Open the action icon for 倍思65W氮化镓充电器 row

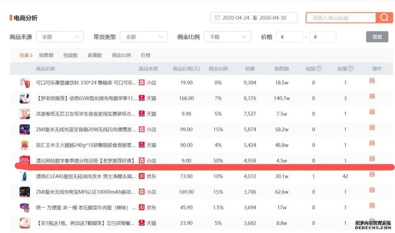tap(372, 96)
